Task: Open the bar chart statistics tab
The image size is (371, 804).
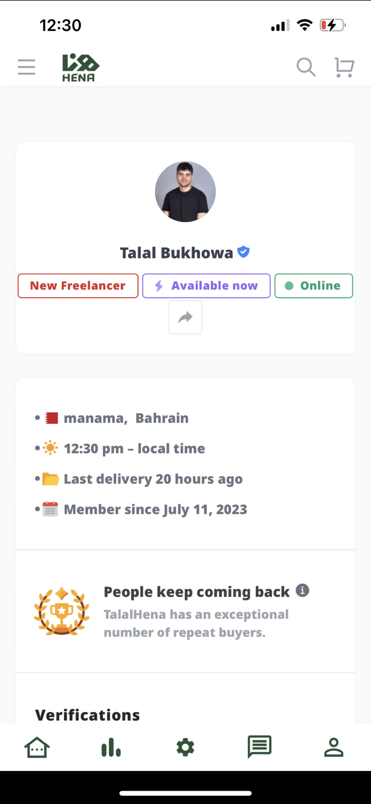Action: (111, 747)
